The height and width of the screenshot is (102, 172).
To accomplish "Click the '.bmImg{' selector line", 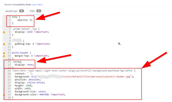I will point(17,62).
